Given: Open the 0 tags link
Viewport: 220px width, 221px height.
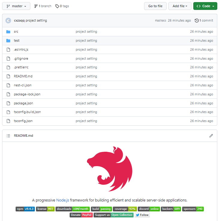Looking at the screenshot, I should coord(62,6).
